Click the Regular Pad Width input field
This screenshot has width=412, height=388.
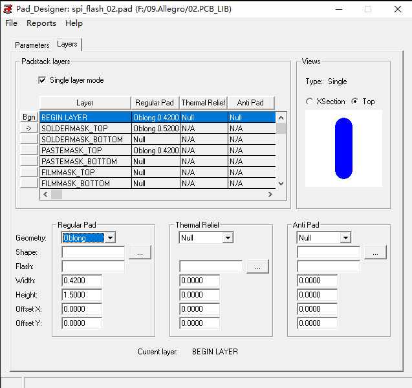81,281
